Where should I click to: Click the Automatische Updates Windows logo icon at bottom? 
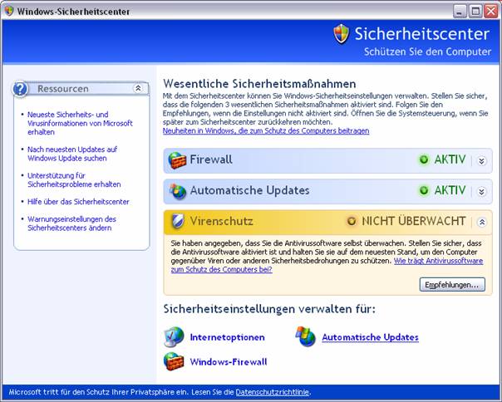pos(305,336)
